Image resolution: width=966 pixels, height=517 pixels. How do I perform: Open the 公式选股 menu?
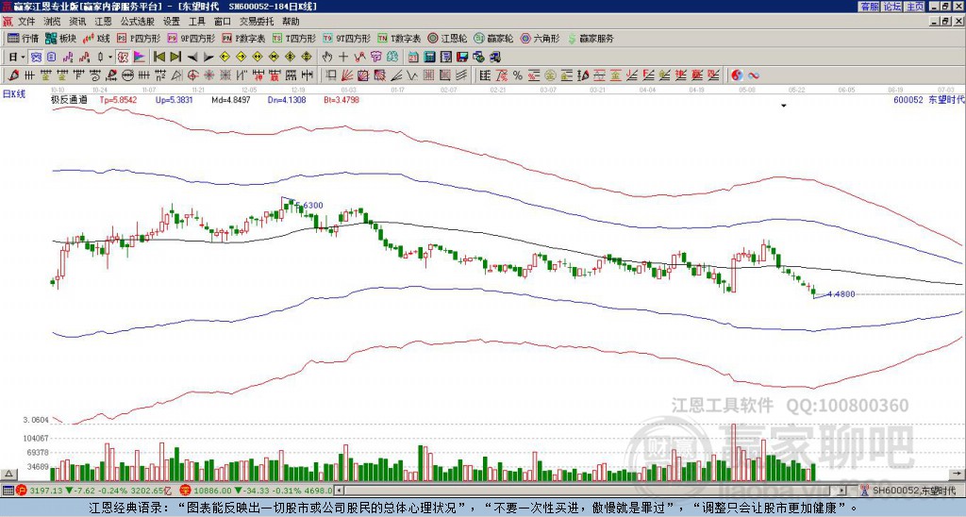click(138, 22)
